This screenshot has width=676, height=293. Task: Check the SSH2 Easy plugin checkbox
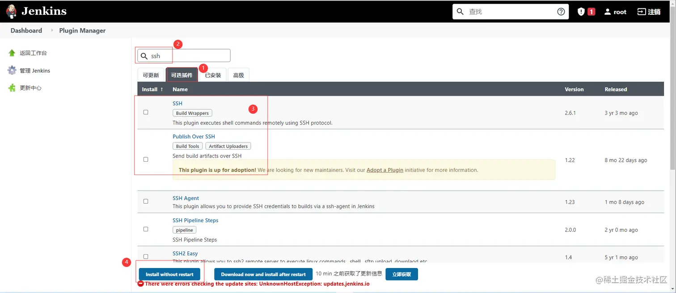tap(146, 256)
